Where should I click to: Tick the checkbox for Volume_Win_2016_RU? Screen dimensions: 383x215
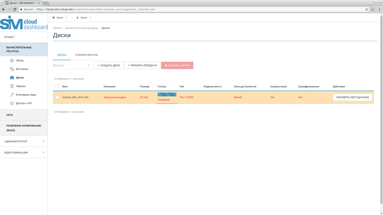[57, 97]
